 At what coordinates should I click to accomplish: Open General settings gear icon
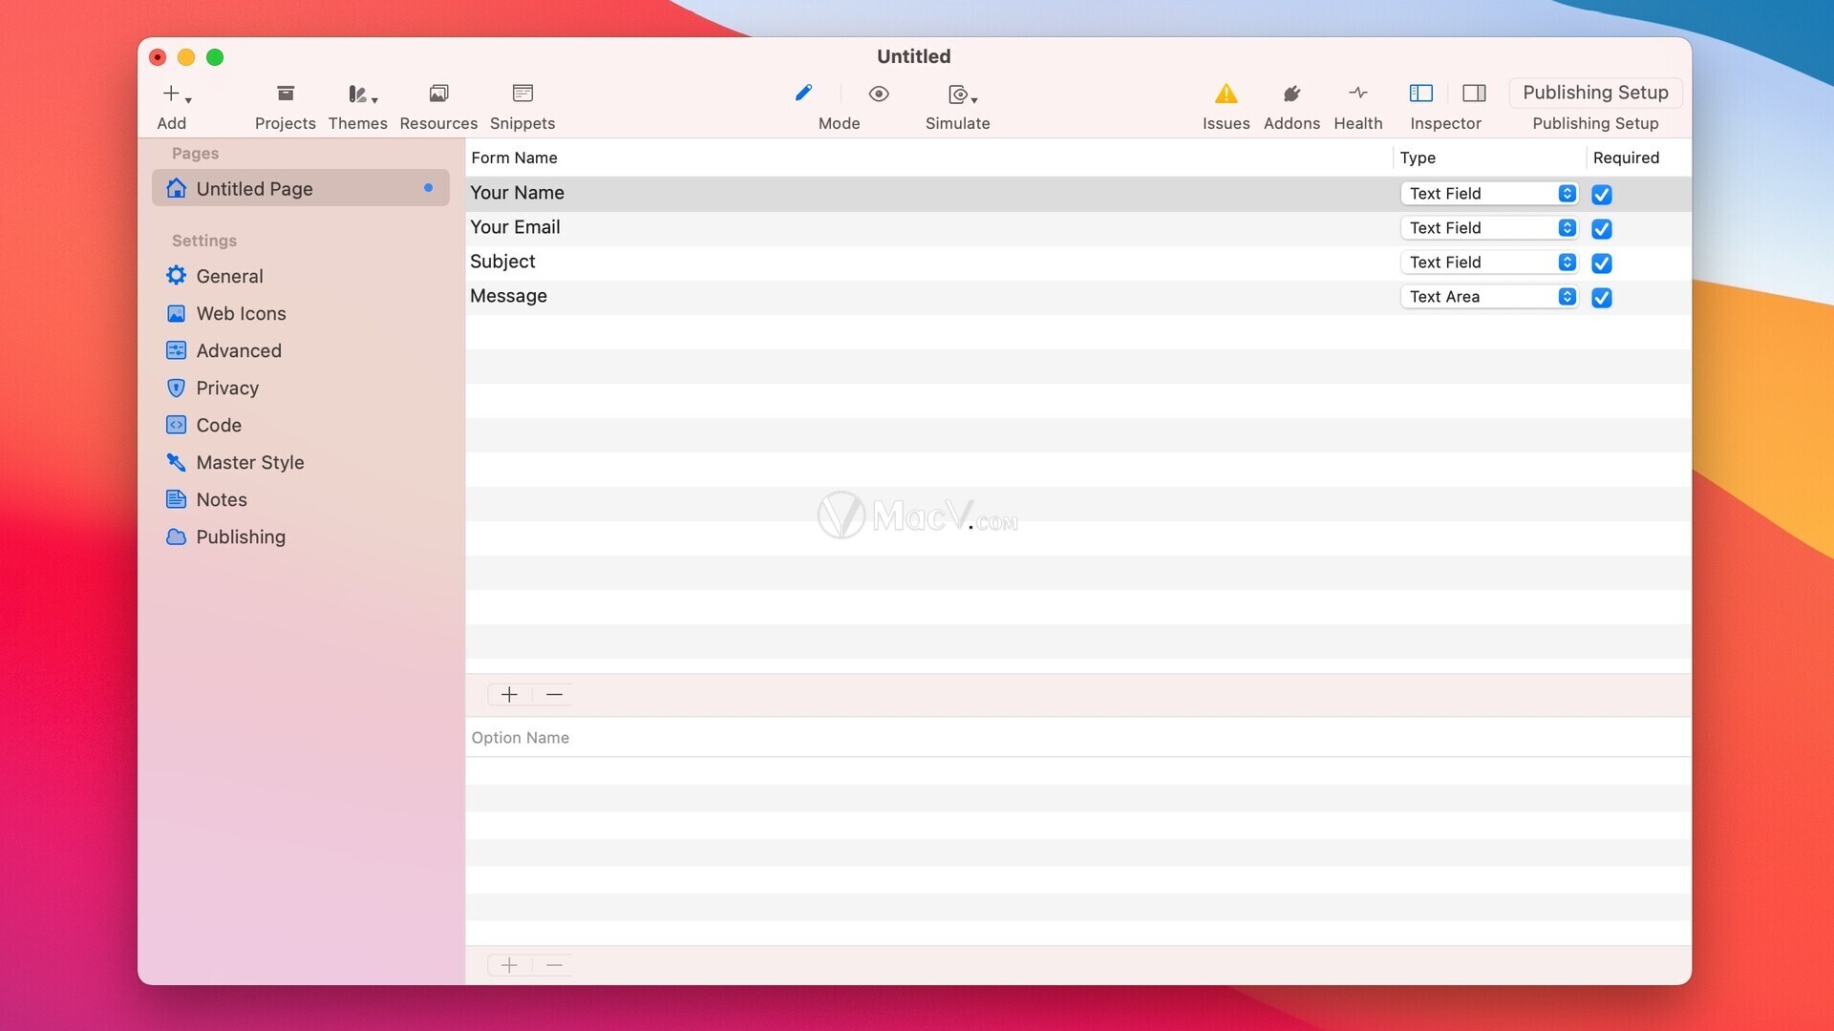click(x=176, y=276)
